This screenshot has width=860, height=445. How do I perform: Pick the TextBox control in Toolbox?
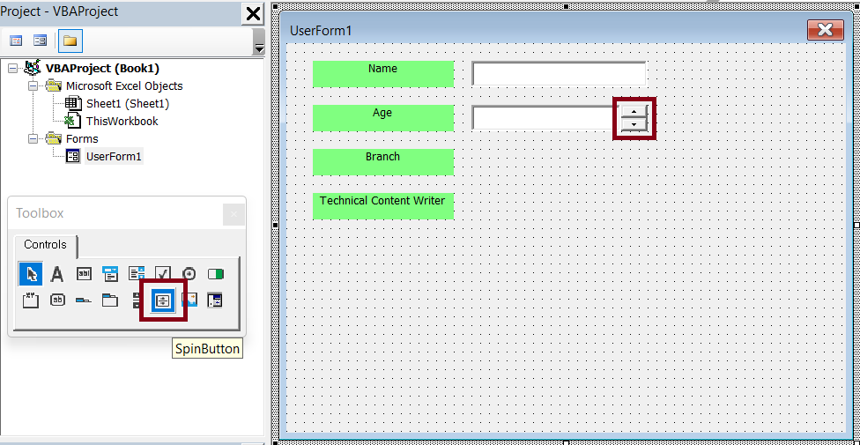pyautogui.click(x=84, y=274)
